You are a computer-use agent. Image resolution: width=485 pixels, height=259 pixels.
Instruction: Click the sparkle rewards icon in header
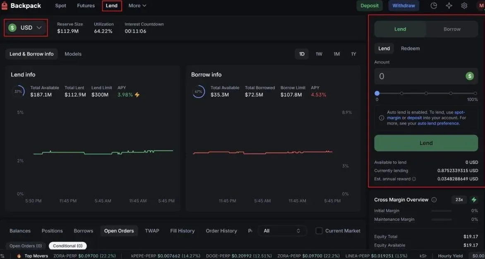click(449, 5)
